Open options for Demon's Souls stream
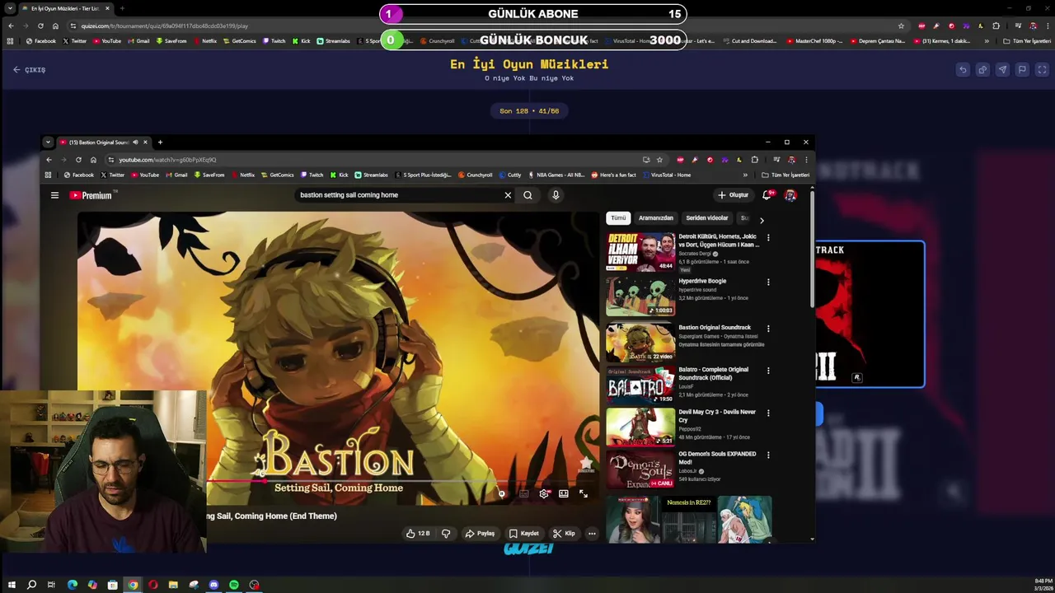This screenshot has width=1055, height=593. tap(768, 455)
